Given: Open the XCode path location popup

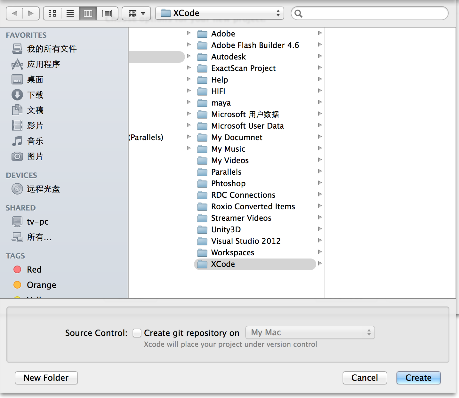Looking at the screenshot, I should 220,13.
